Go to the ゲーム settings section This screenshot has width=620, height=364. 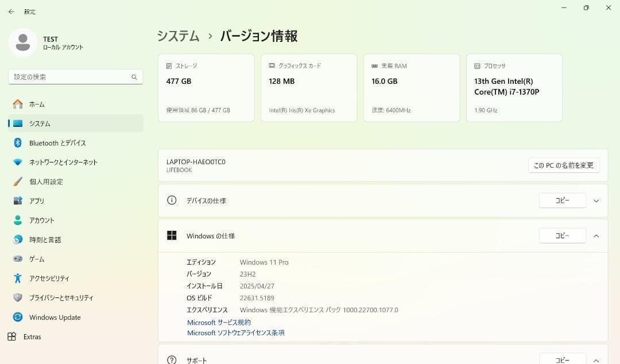[x=36, y=259]
